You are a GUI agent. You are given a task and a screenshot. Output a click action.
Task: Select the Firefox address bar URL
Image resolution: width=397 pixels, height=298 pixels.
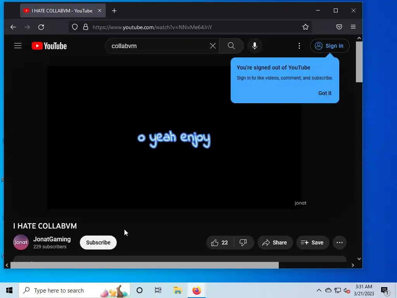pyautogui.click(x=152, y=28)
